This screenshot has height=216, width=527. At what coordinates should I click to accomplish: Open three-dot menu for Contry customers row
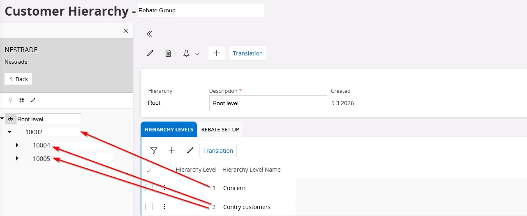tap(164, 207)
